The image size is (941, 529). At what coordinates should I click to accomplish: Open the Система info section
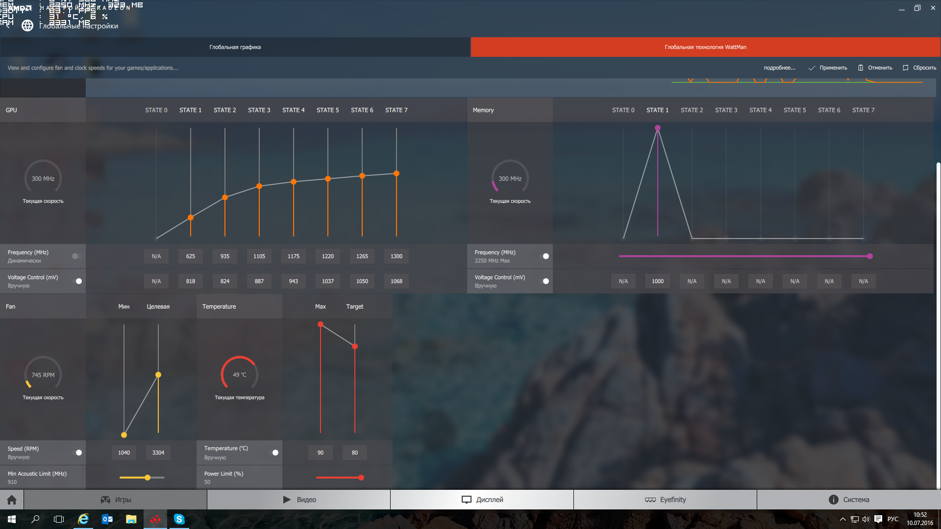point(848,500)
